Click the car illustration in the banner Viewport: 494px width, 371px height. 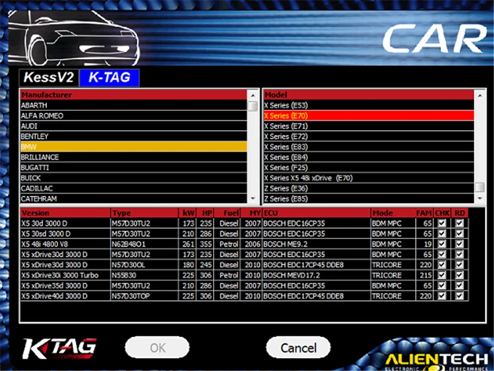tap(73, 38)
